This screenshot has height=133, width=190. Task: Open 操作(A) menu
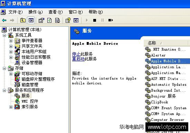coord(36,12)
